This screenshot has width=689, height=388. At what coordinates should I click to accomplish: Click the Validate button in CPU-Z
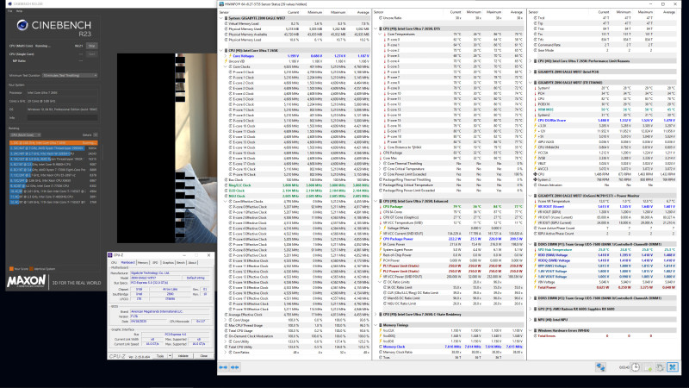click(x=183, y=356)
